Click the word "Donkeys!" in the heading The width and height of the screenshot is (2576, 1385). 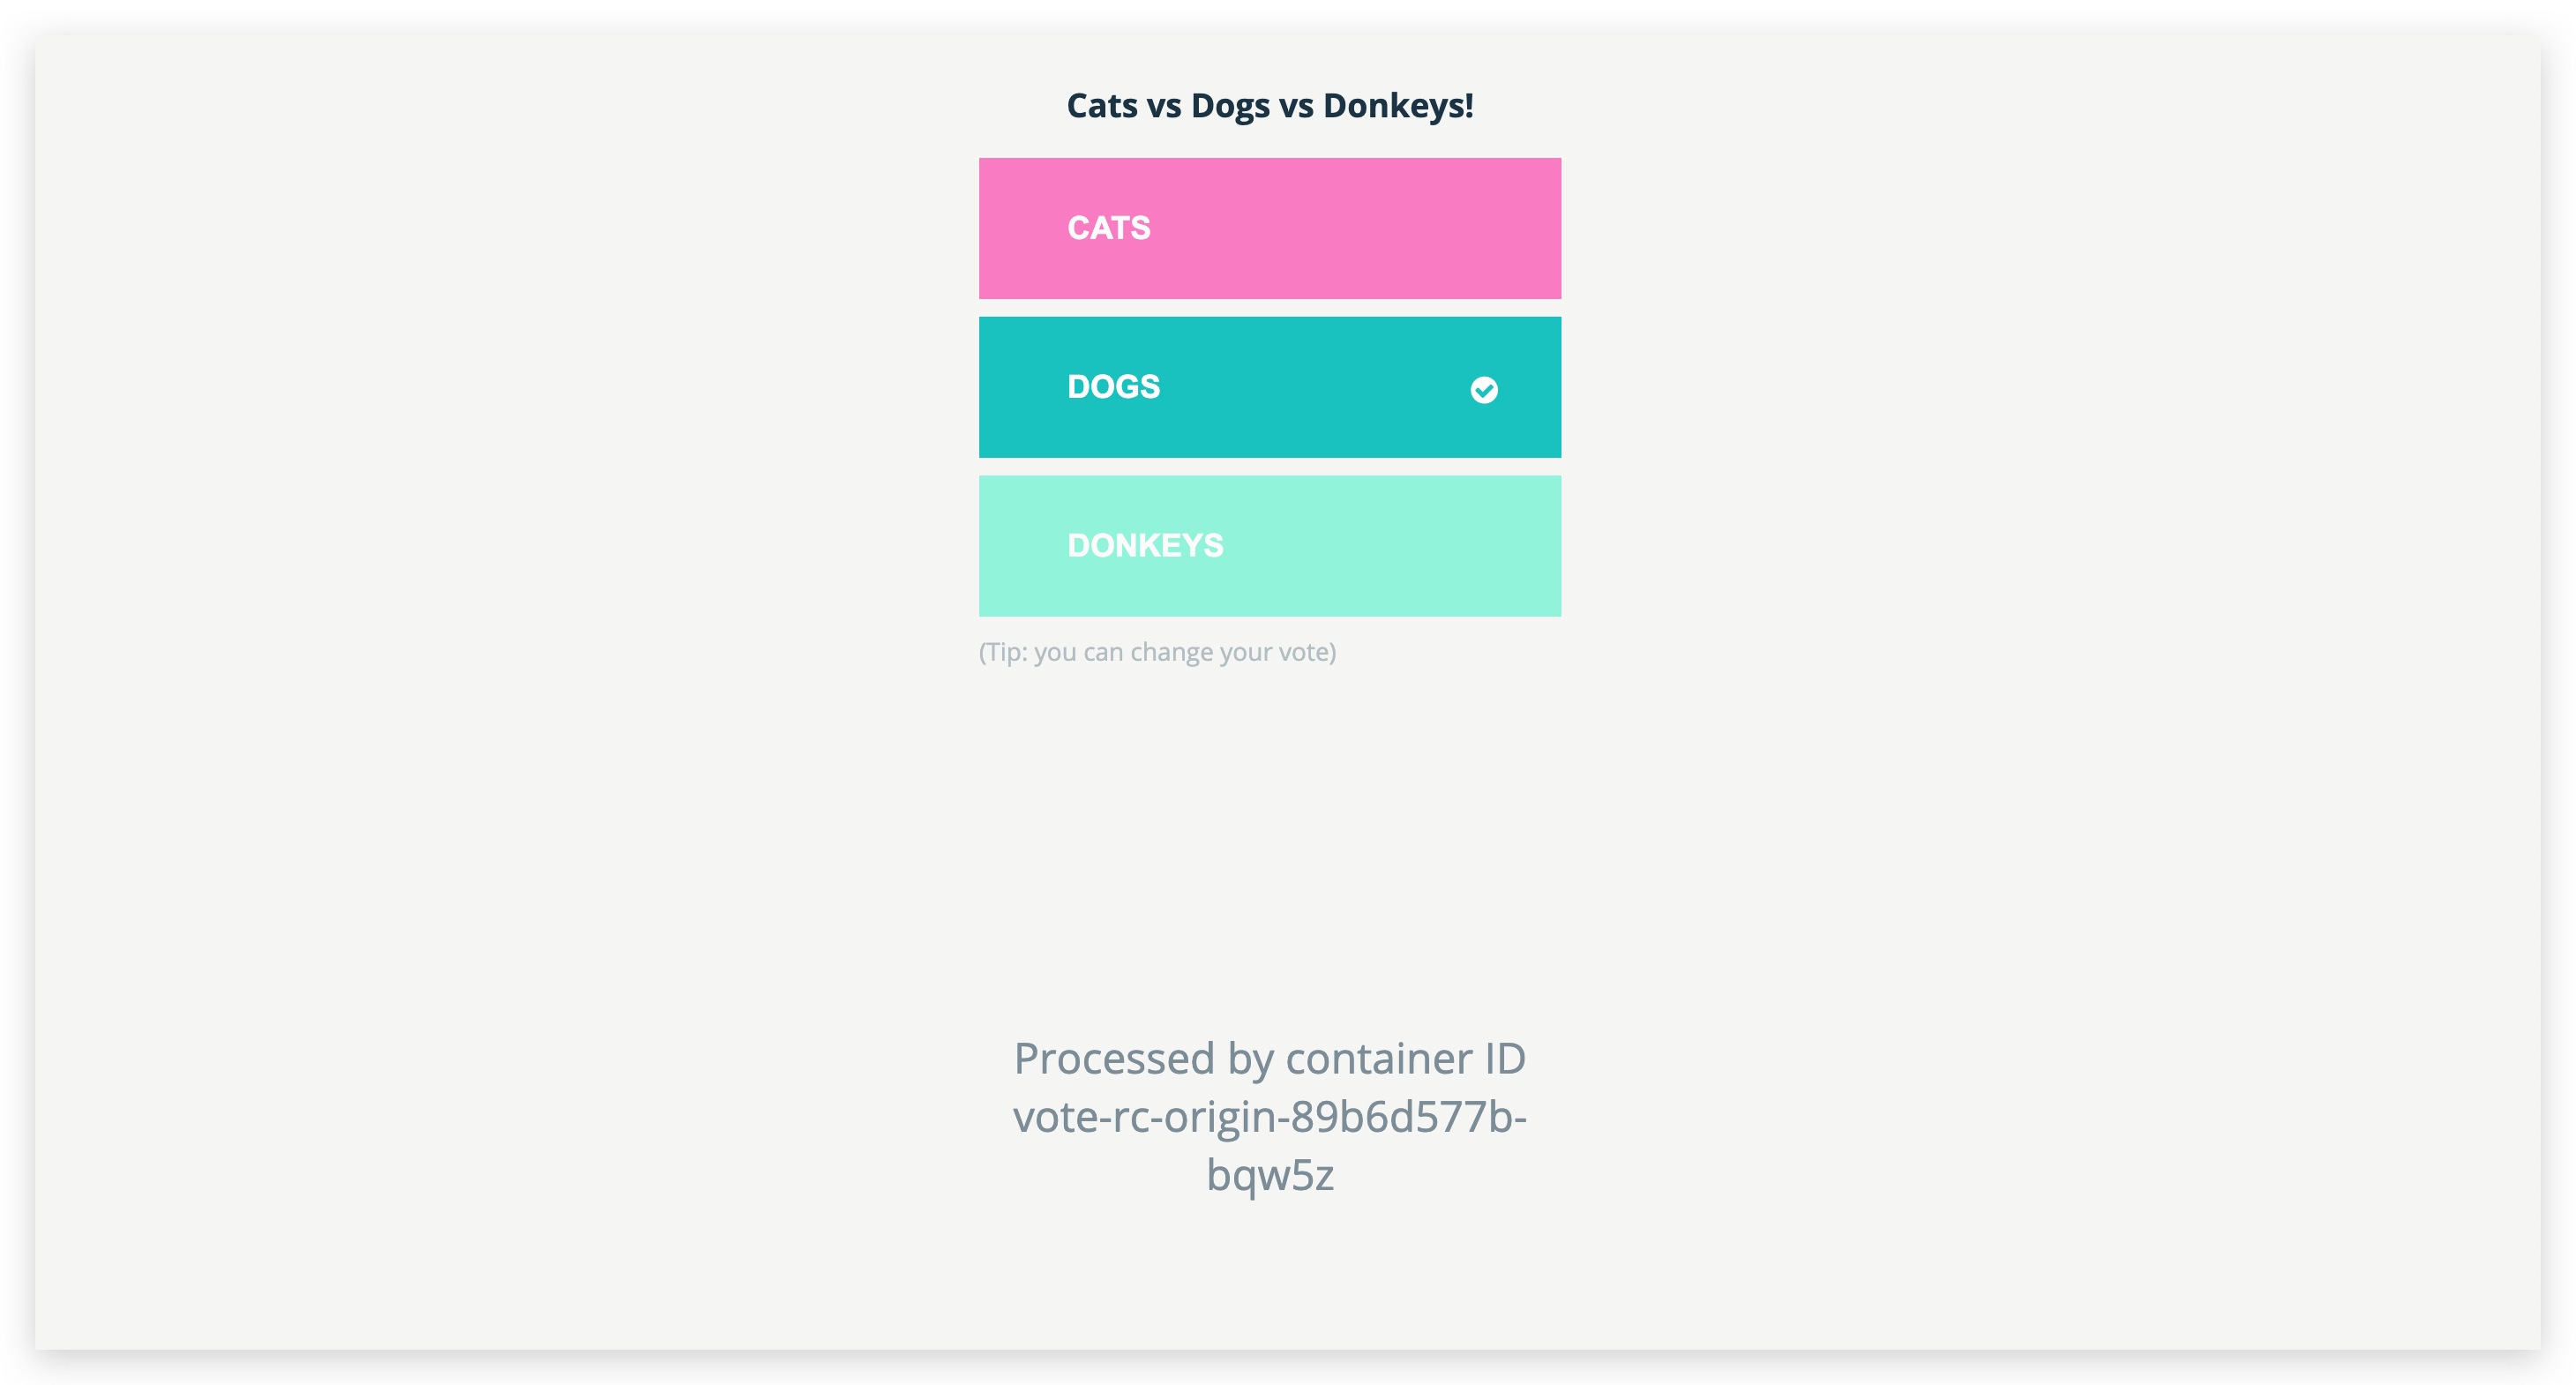pyautogui.click(x=1398, y=106)
